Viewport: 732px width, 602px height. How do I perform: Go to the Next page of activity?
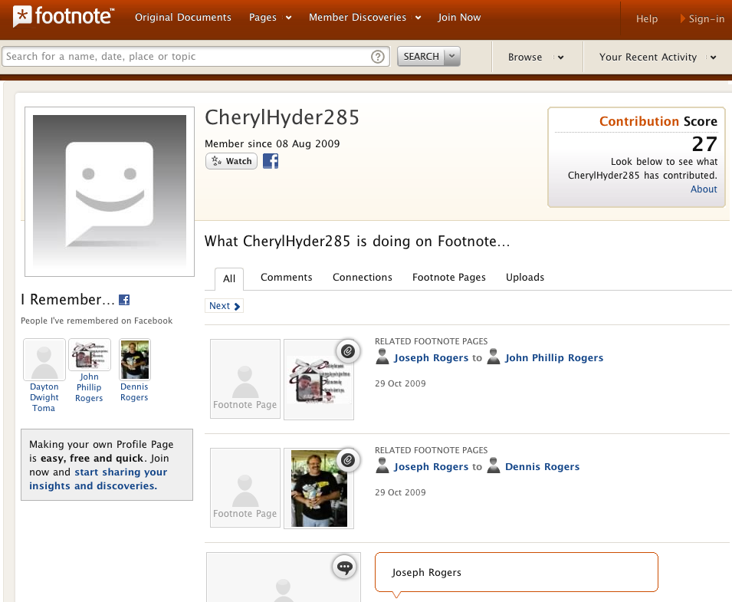click(x=224, y=306)
